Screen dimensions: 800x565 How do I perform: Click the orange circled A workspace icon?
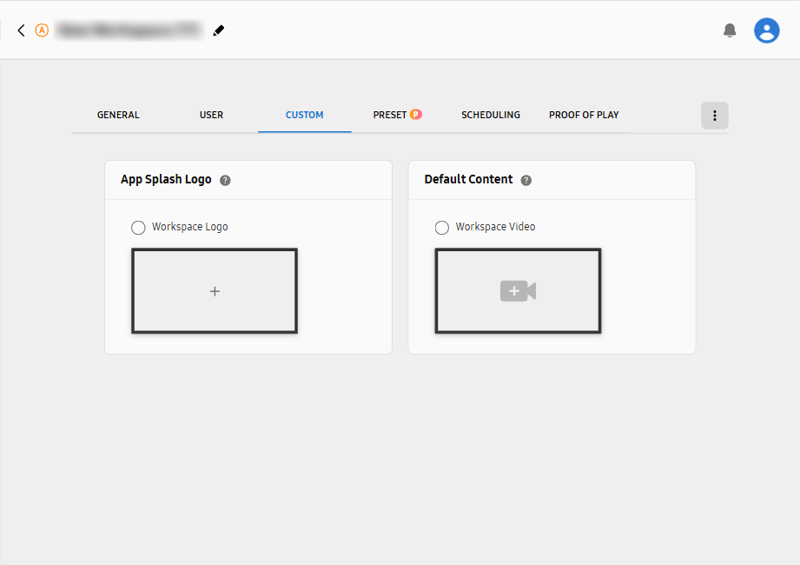point(42,30)
